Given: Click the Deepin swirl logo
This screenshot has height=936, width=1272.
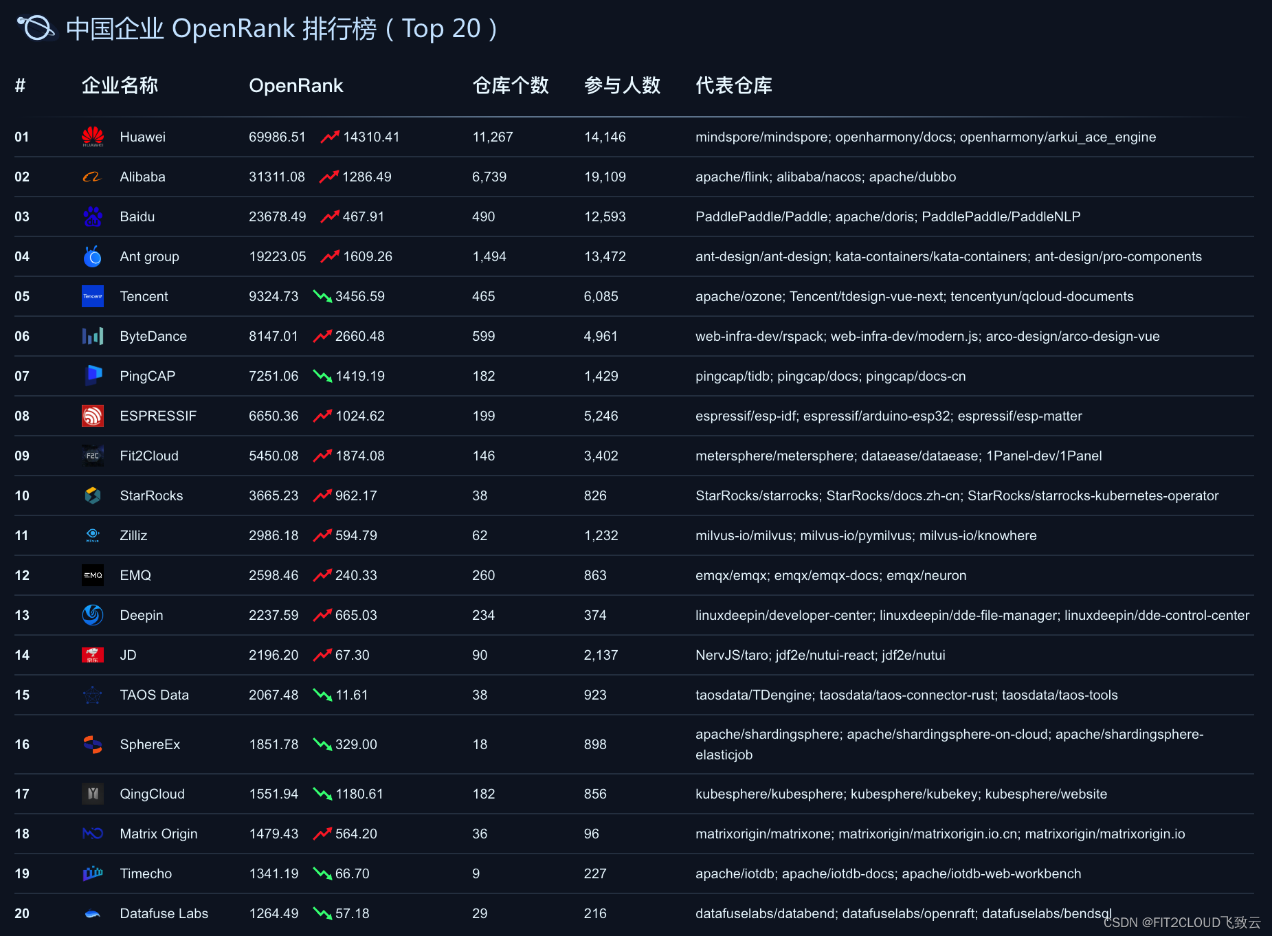Looking at the screenshot, I should (93, 615).
